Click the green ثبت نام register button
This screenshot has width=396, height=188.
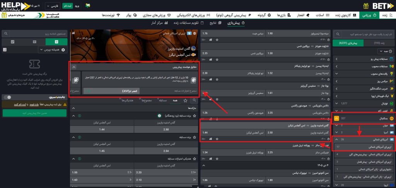[67, 6]
